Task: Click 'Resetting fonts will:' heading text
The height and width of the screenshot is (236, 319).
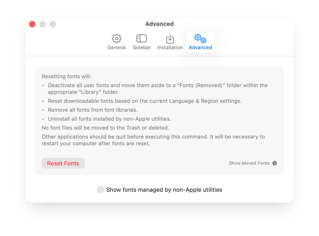Action: (66, 76)
